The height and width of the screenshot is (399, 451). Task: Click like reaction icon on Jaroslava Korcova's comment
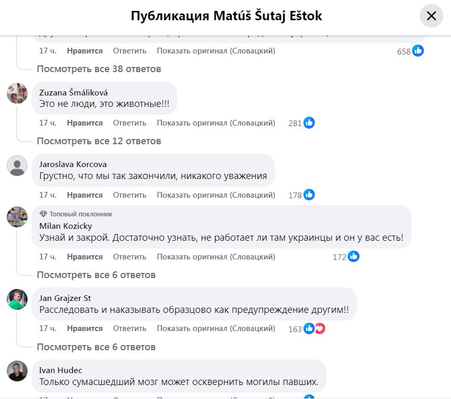coord(309,195)
